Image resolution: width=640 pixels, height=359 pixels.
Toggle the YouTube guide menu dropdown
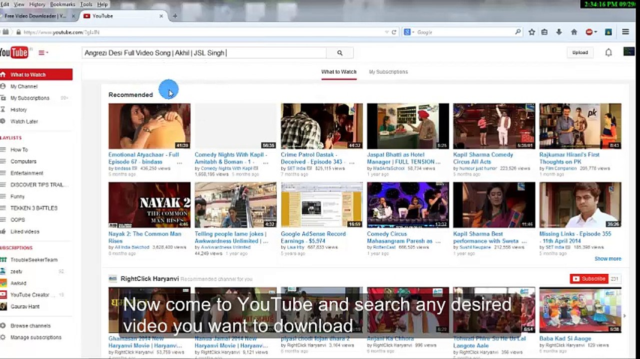[43, 52]
